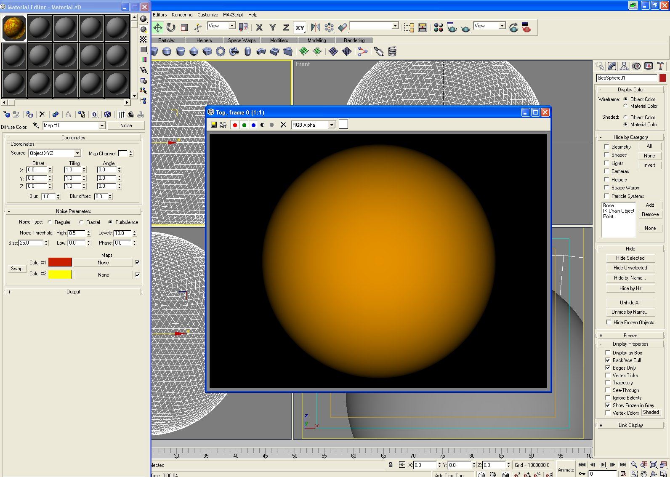Click Color #1 red swatch
670x477 pixels.
click(x=60, y=262)
